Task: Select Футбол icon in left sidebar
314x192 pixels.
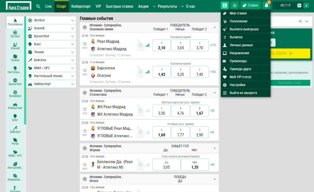Action: (15, 34)
